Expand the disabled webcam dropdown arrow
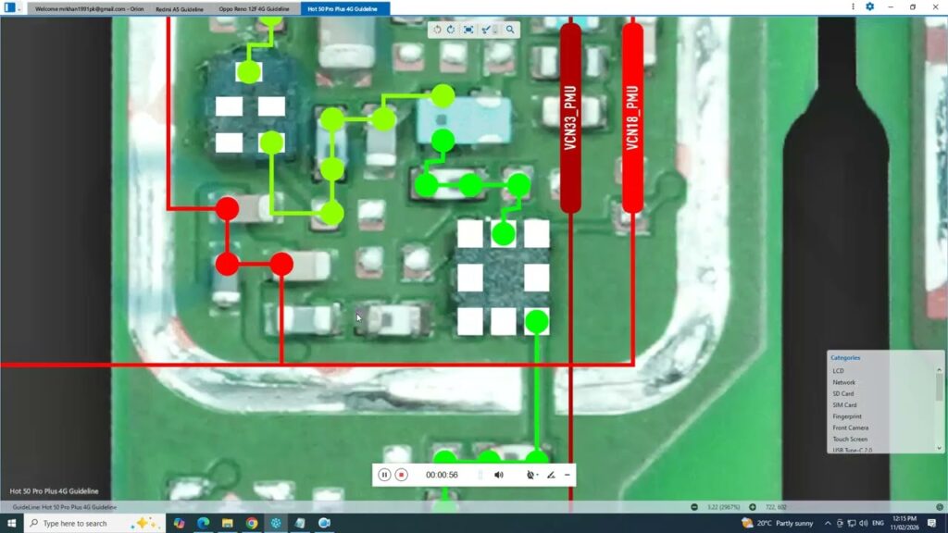The width and height of the screenshot is (948, 533). click(538, 476)
